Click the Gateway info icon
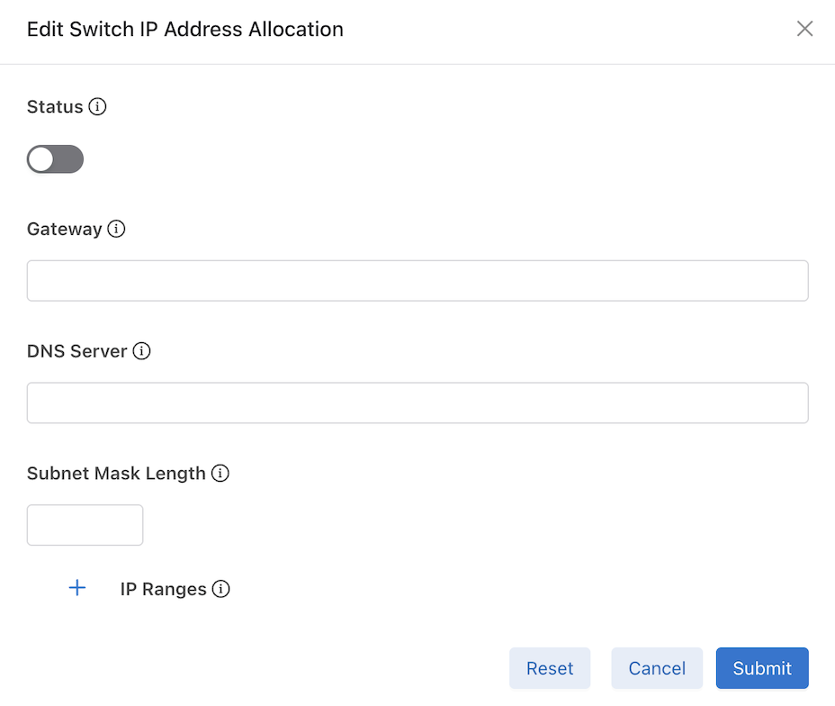 pyautogui.click(x=116, y=229)
